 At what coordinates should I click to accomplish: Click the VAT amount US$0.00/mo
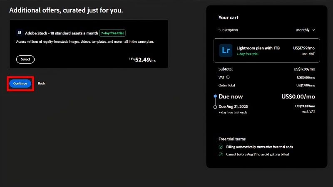pyautogui.click(x=306, y=77)
